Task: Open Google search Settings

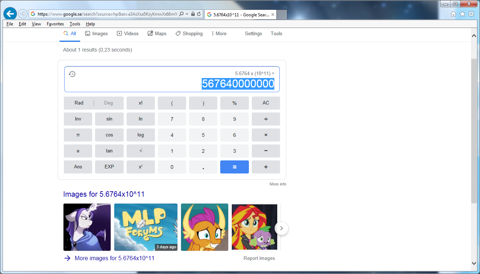Action: point(253,34)
